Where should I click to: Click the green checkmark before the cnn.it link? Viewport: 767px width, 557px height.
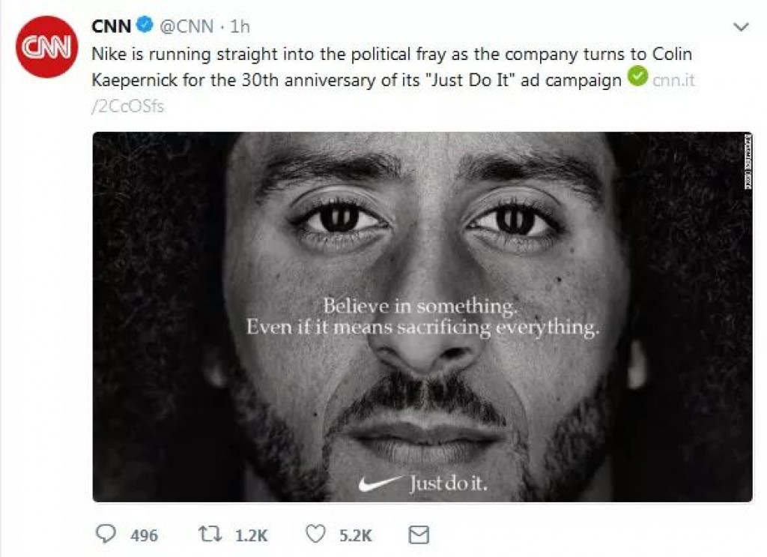tap(637, 78)
